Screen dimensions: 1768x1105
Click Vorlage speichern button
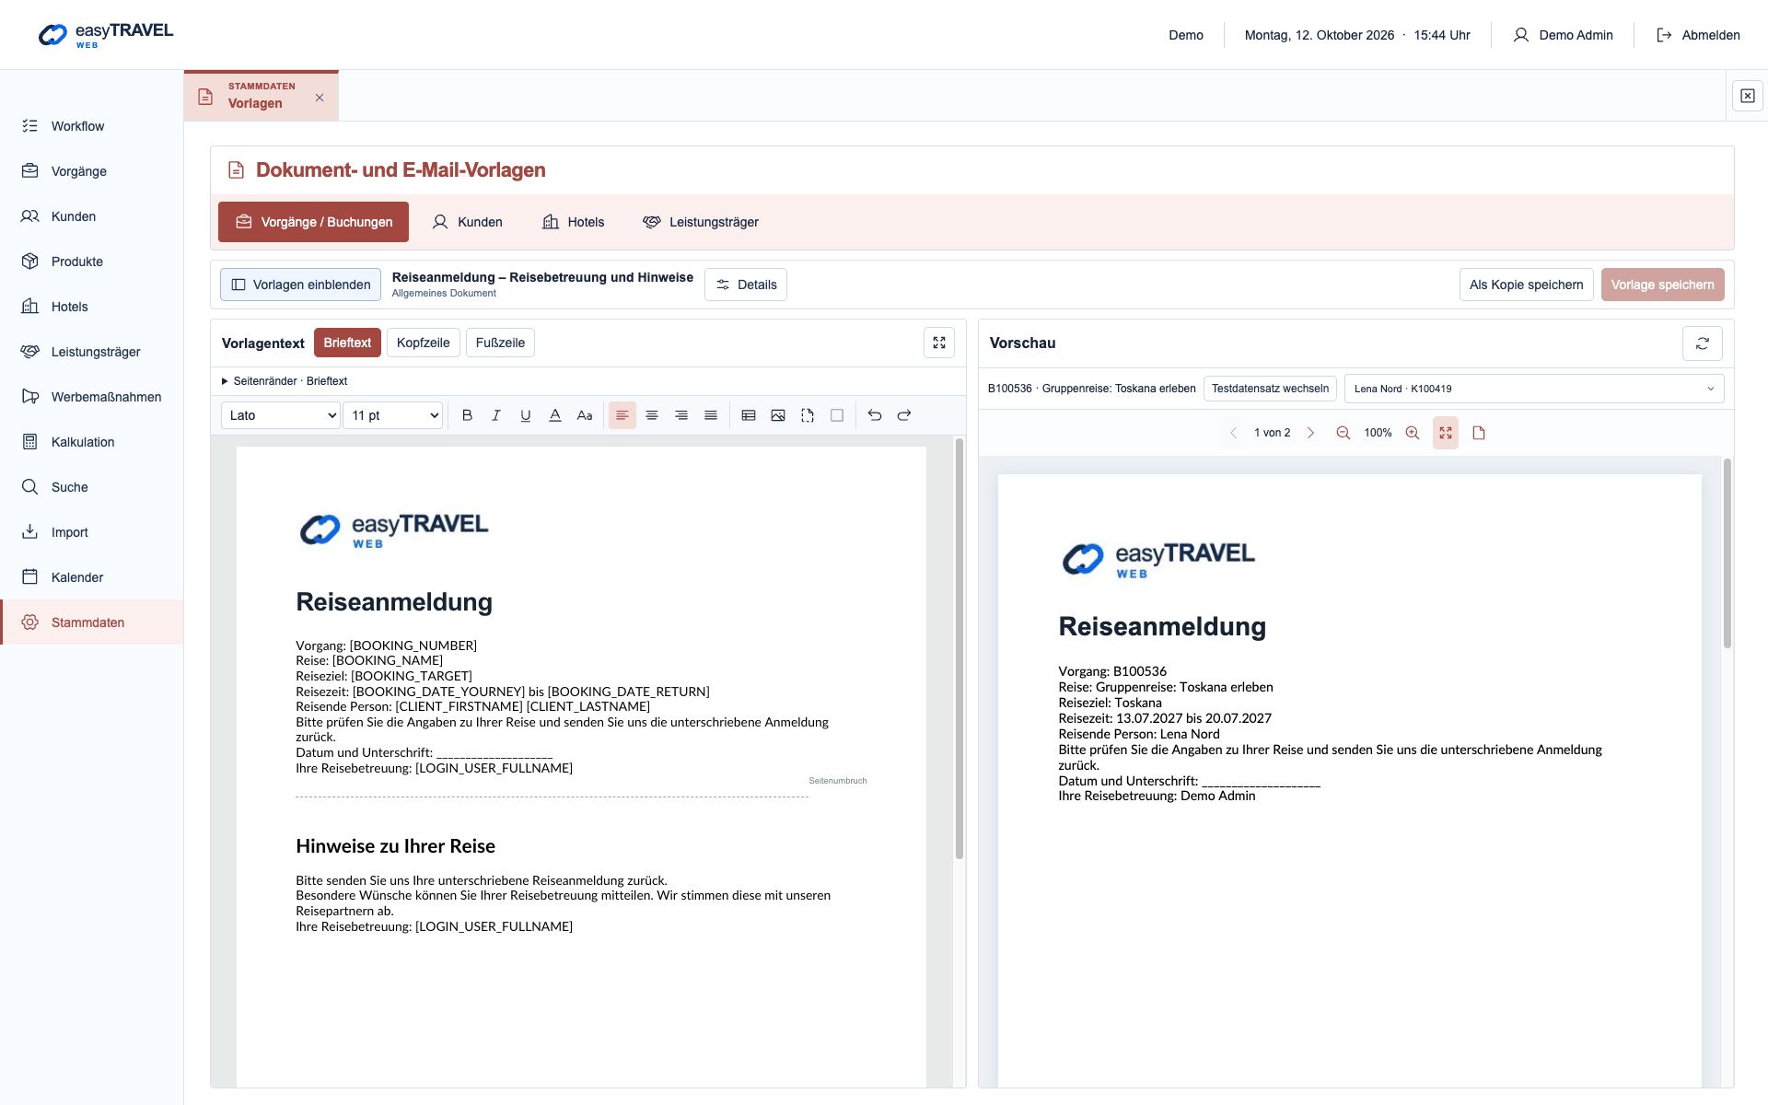coord(1662,285)
